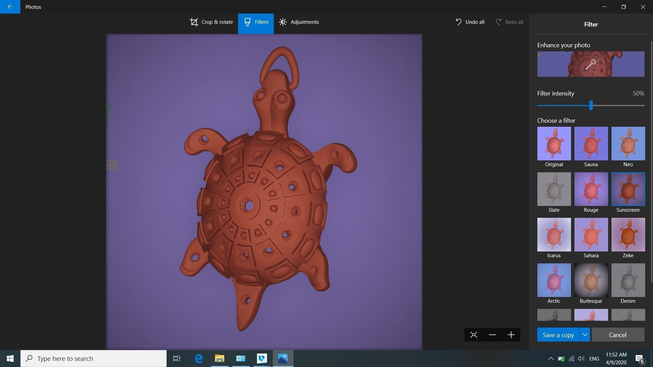
Task: Open the network Wi-Fi tray icon
Action: point(571,359)
